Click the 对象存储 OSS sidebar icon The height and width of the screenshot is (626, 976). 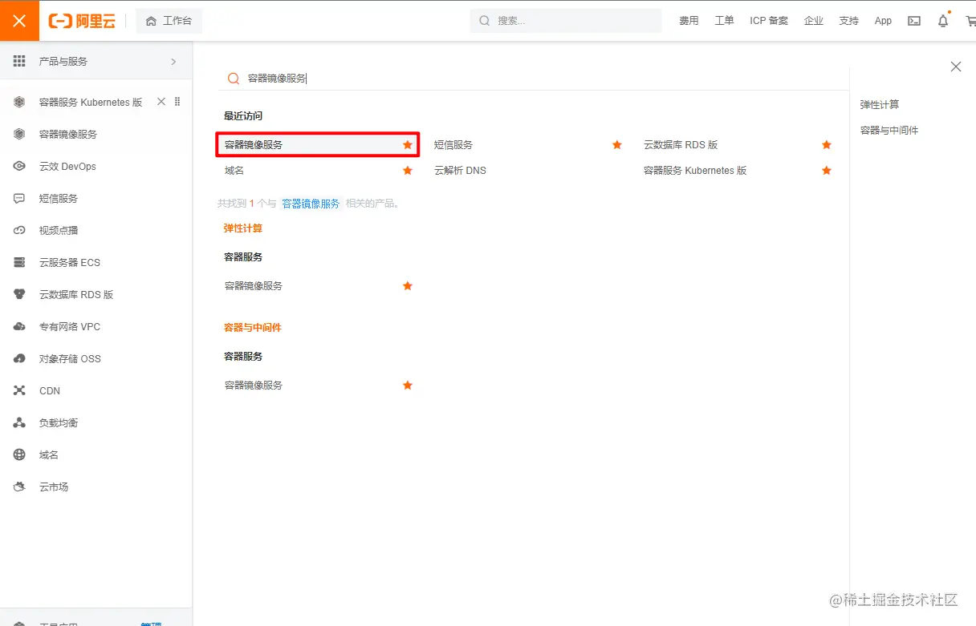[20, 358]
